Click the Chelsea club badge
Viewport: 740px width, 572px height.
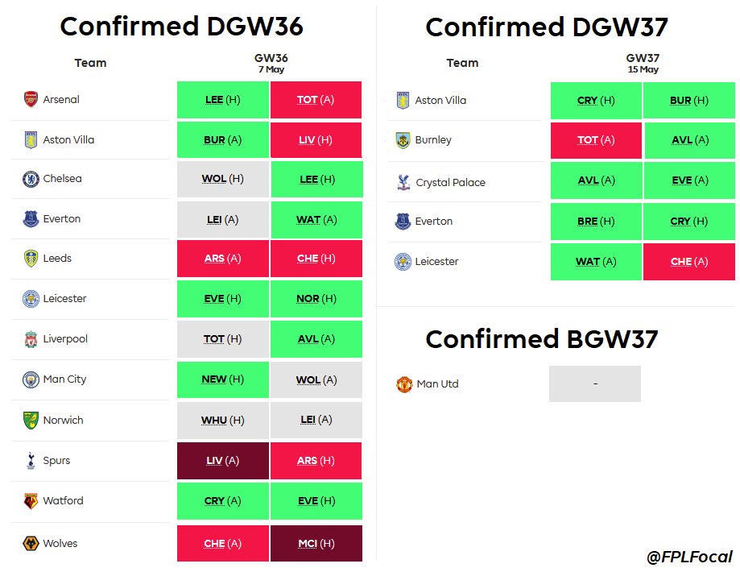(31, 179)
